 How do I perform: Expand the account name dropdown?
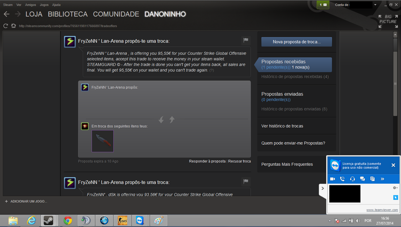375,5
